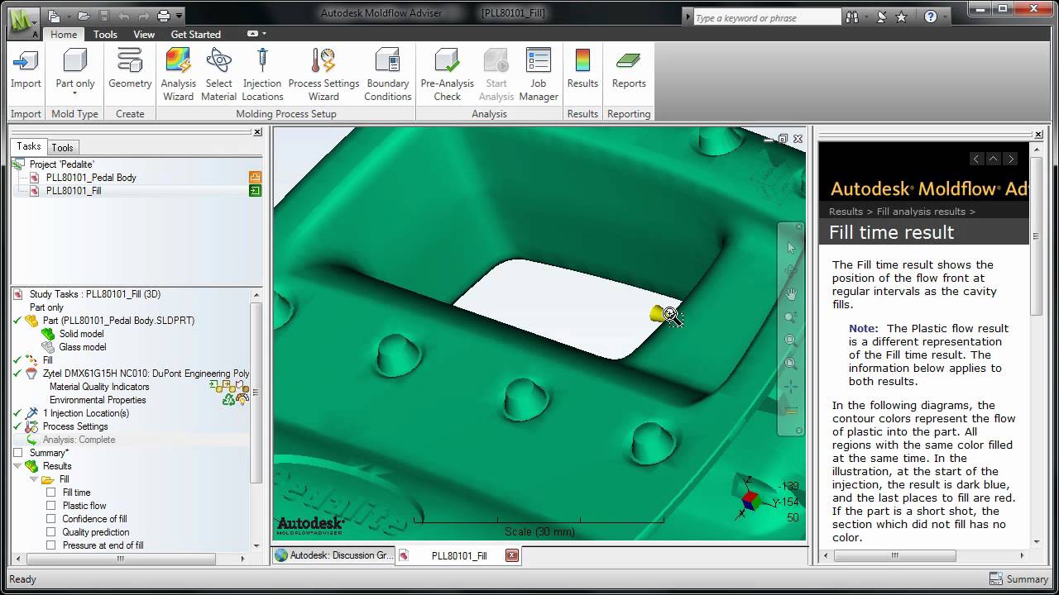
Task: Collapse the Fill folder node
Action: 34,479
